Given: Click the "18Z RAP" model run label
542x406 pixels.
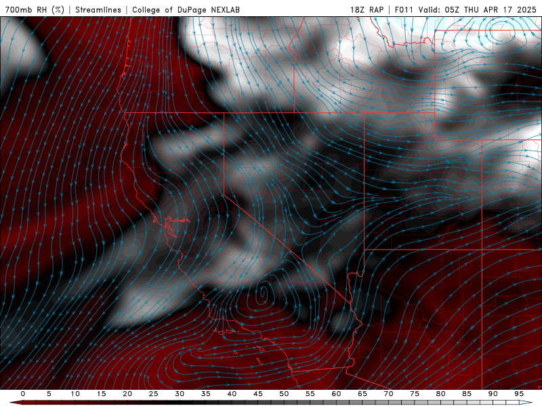Looking at the screenshot, I should pos(367,9).
